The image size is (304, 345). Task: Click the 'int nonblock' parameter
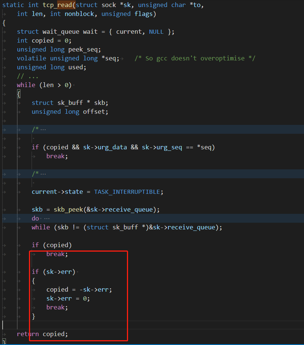point(72,14)
